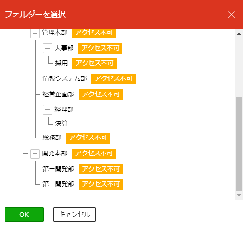Collapse the 管理本部 folder node
Viewport: 243px width, 229px height.
[35, 33]
